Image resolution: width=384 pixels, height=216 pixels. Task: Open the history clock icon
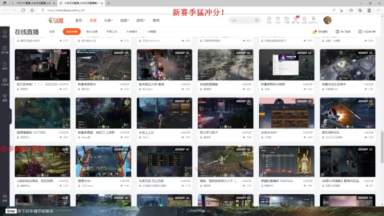click(x=269, y=20)
